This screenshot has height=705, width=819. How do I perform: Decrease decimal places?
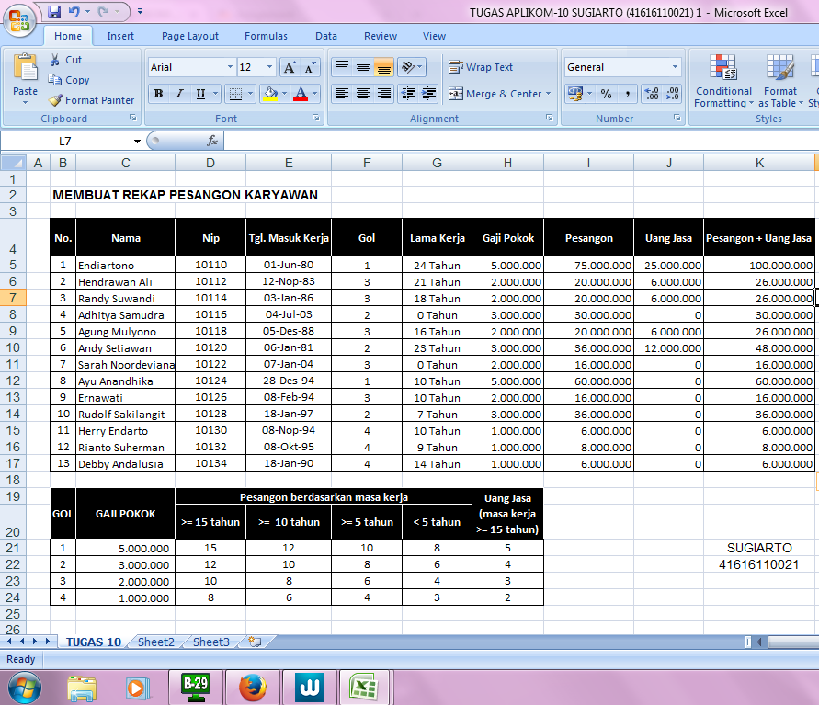tap(672, 94)
